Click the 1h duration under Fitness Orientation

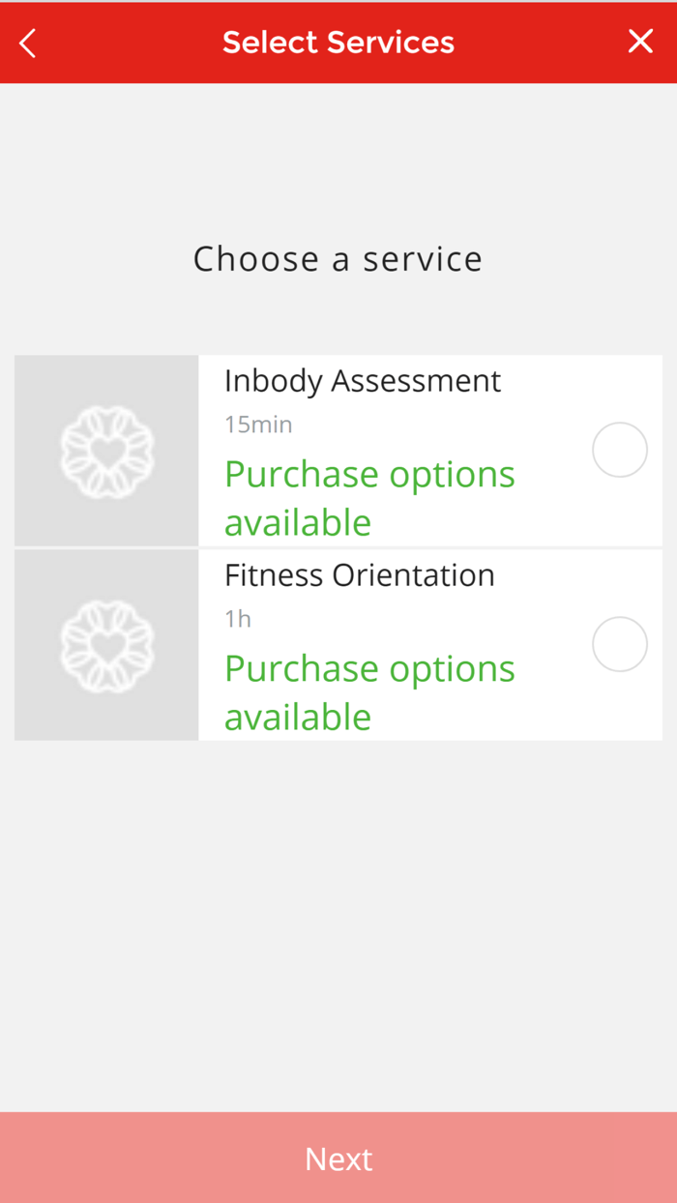(238, 618)
